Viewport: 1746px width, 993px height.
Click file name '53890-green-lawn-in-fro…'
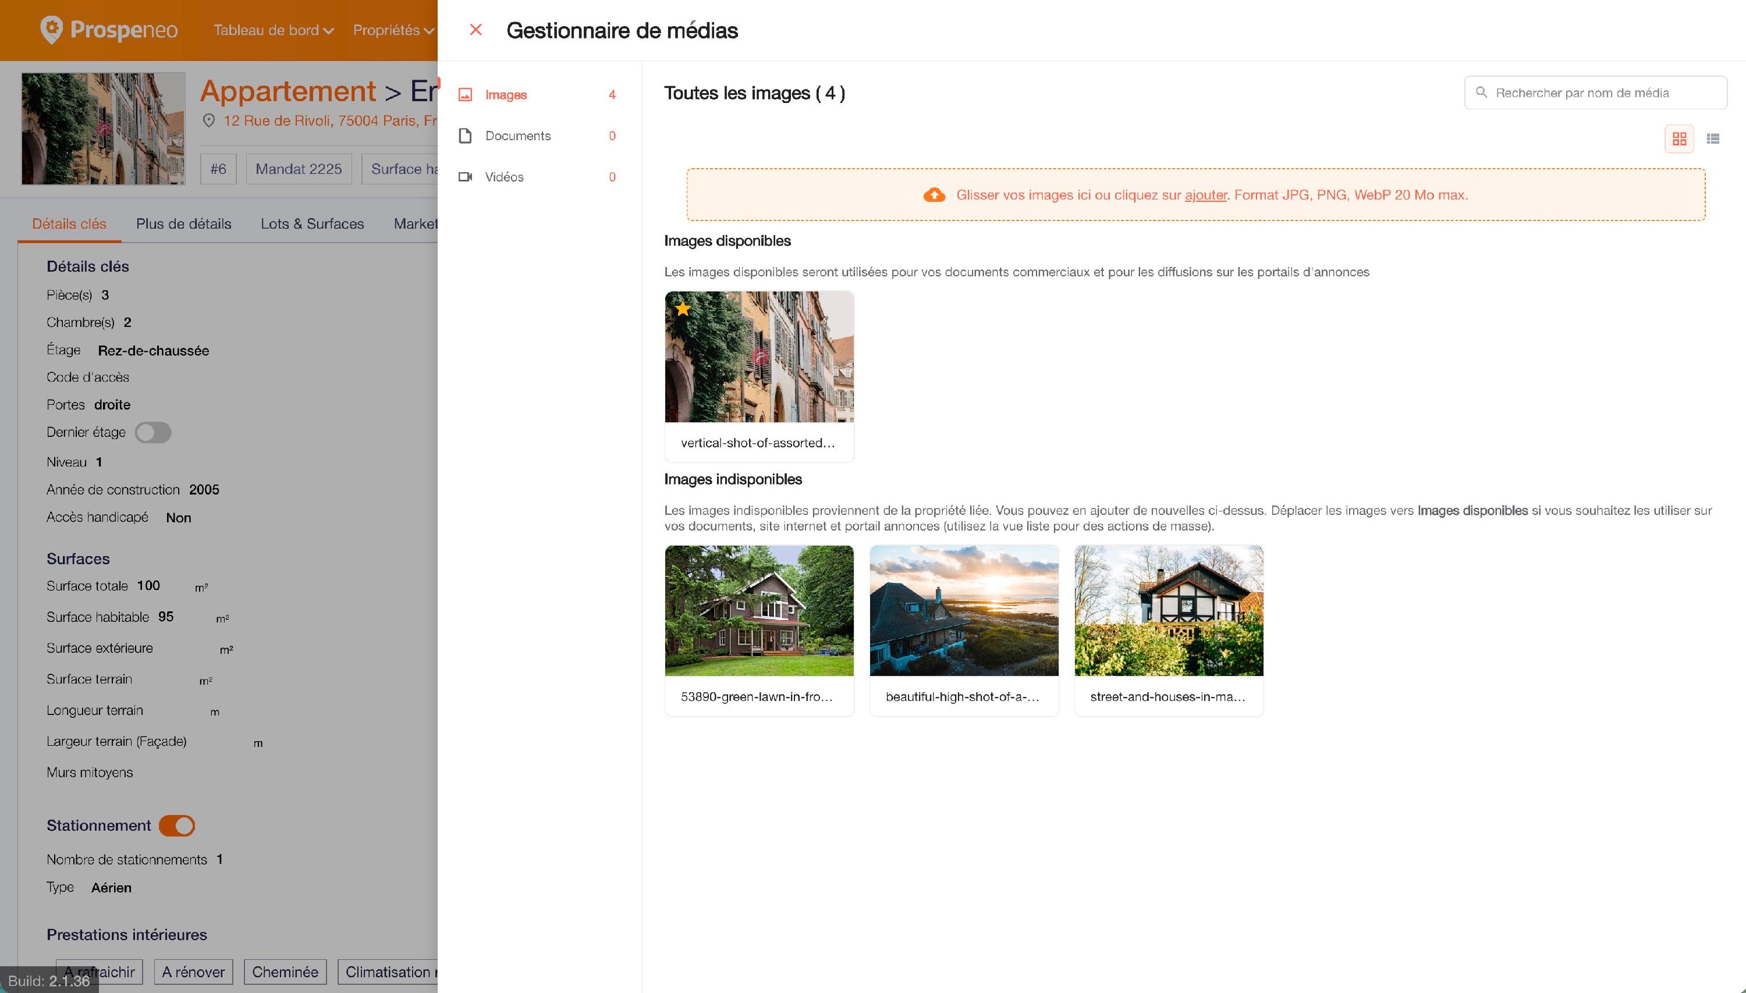tap(757, 696)
